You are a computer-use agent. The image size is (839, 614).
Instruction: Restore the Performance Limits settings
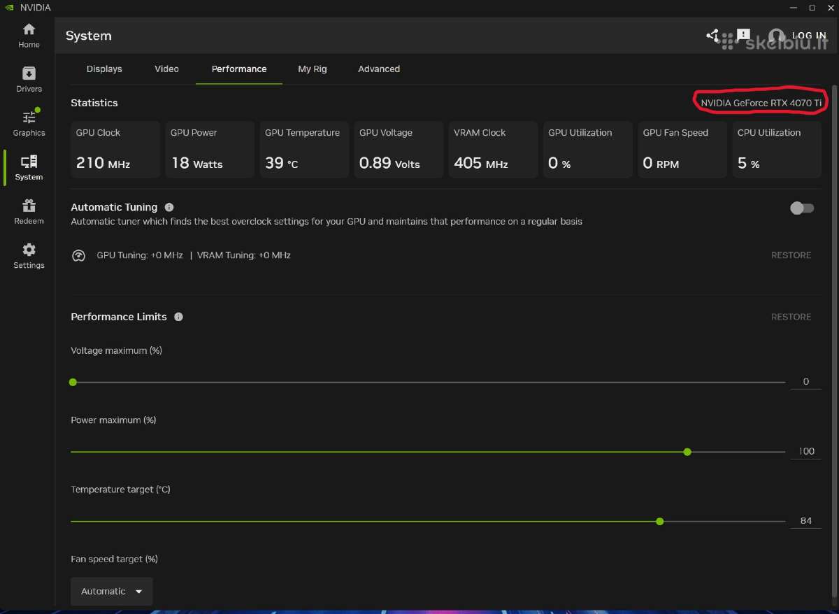tap(791, 317)
